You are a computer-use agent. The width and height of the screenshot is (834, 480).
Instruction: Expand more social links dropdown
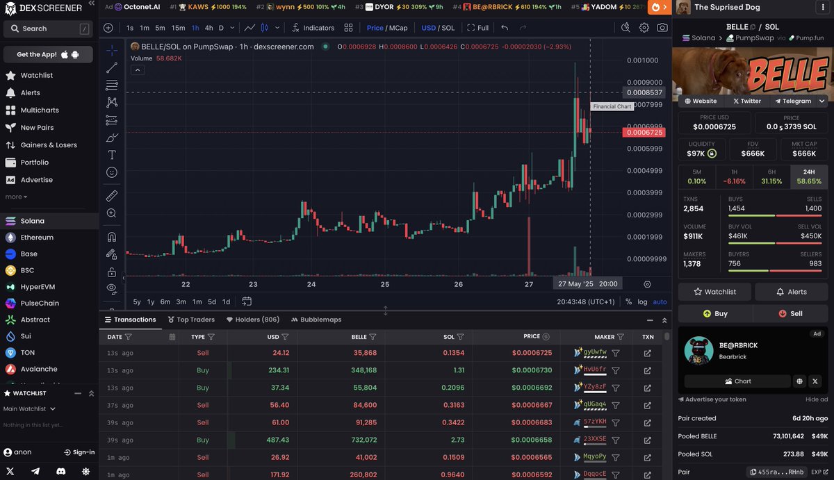pos(821,101)
